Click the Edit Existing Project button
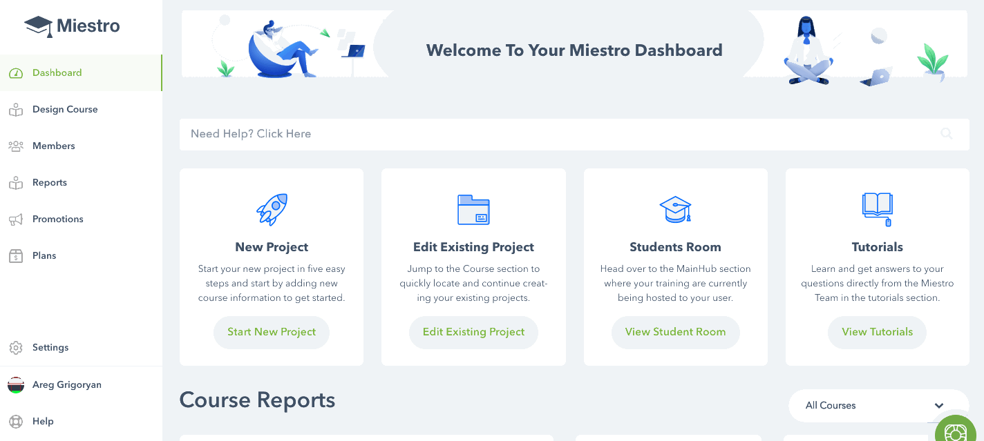984x441 pixels. (x=473, y=332)
